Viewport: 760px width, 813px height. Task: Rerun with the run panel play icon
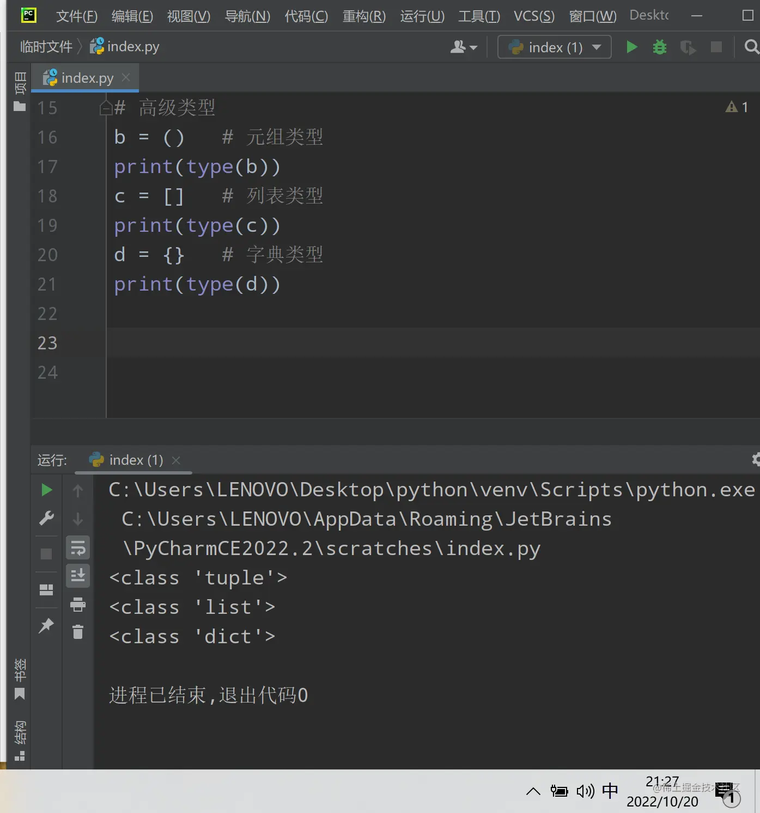tap(46, 490)
